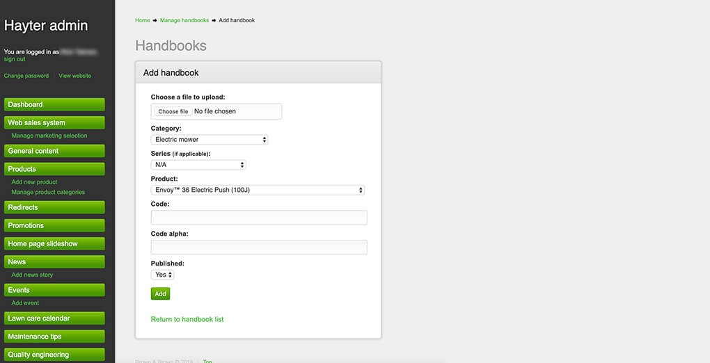Open the News section
This screenshot has height=363, width=710.
pos(54,261)
